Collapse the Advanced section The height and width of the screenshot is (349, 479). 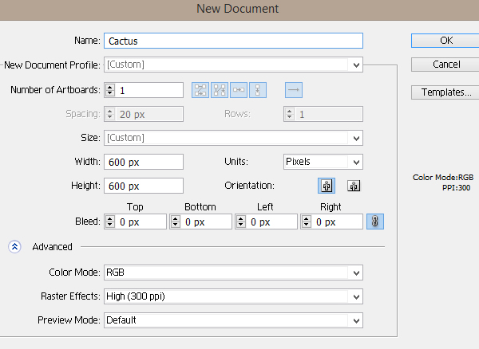(x=15, y=247)
